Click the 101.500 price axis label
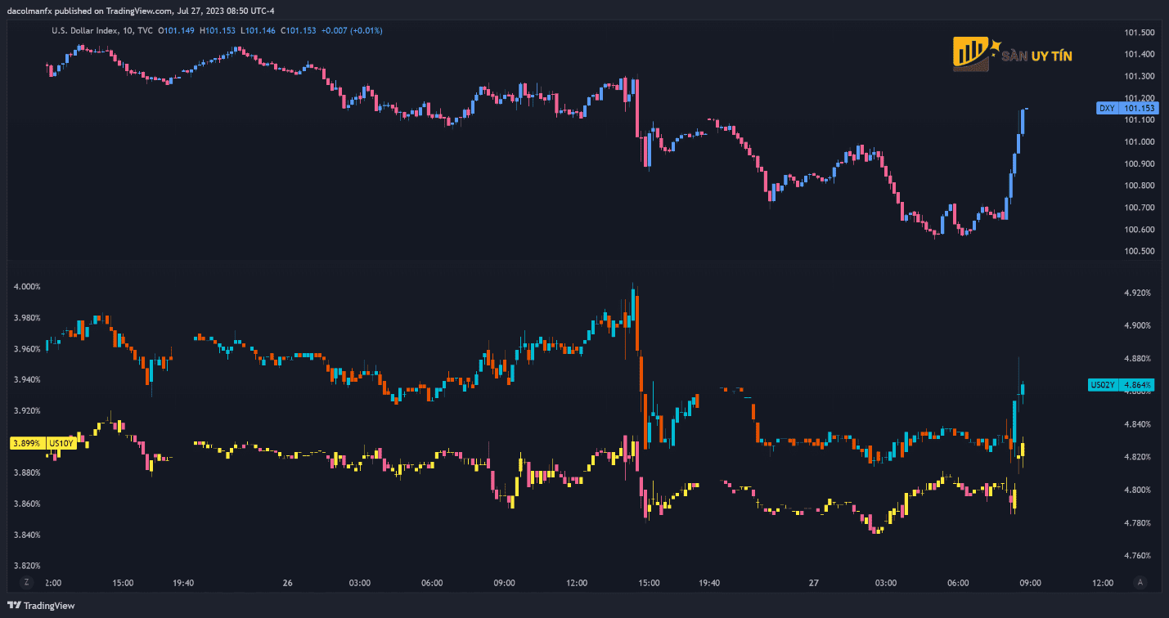 click(x=1140, y=33)
